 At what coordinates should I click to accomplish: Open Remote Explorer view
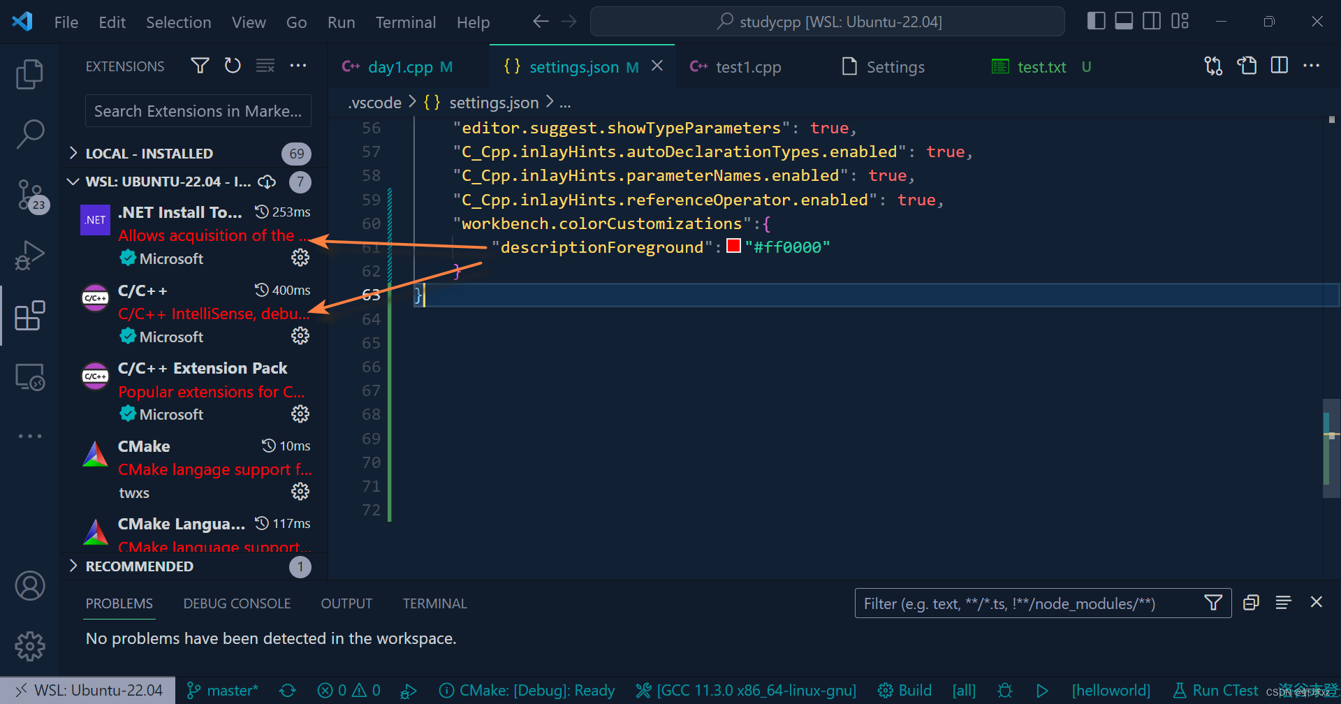click(29, 377)
